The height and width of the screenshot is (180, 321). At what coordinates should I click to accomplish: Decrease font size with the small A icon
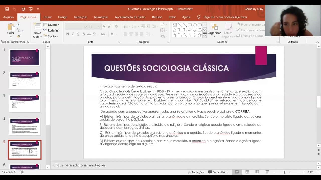(110, 26)
